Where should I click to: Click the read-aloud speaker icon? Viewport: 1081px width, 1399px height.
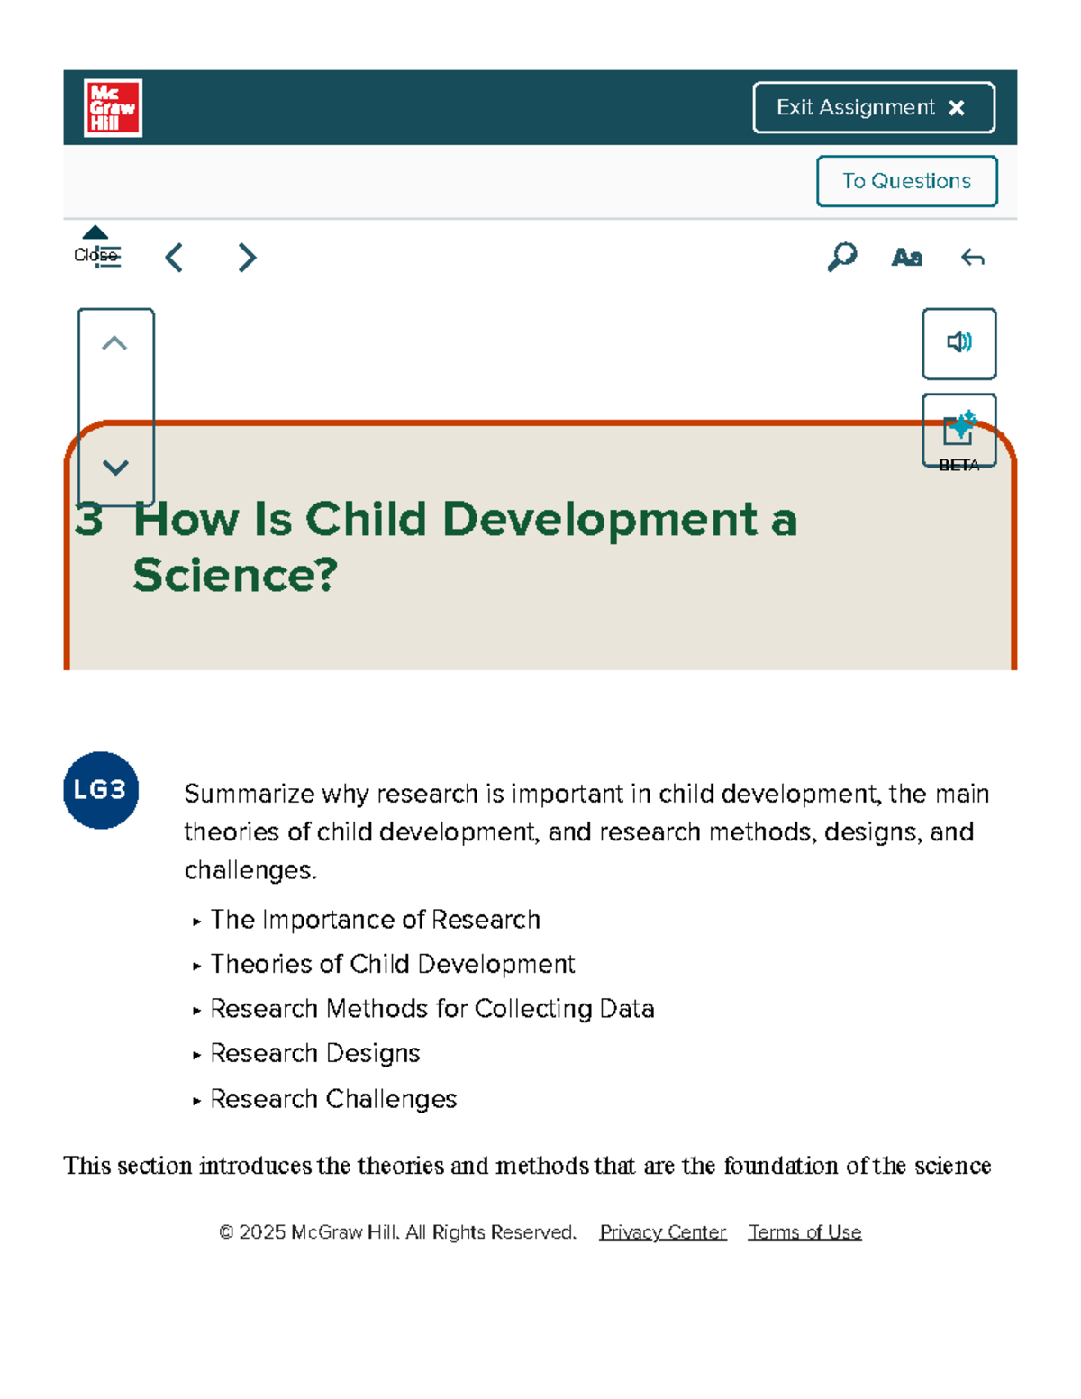tap(958, 343)
